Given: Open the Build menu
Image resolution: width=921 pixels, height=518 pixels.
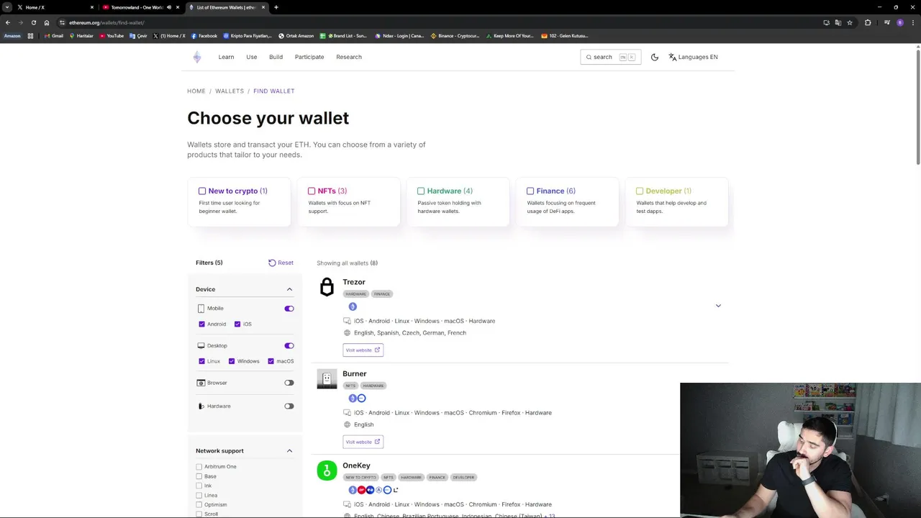Looking at the screenshot, I should (276, 57).
